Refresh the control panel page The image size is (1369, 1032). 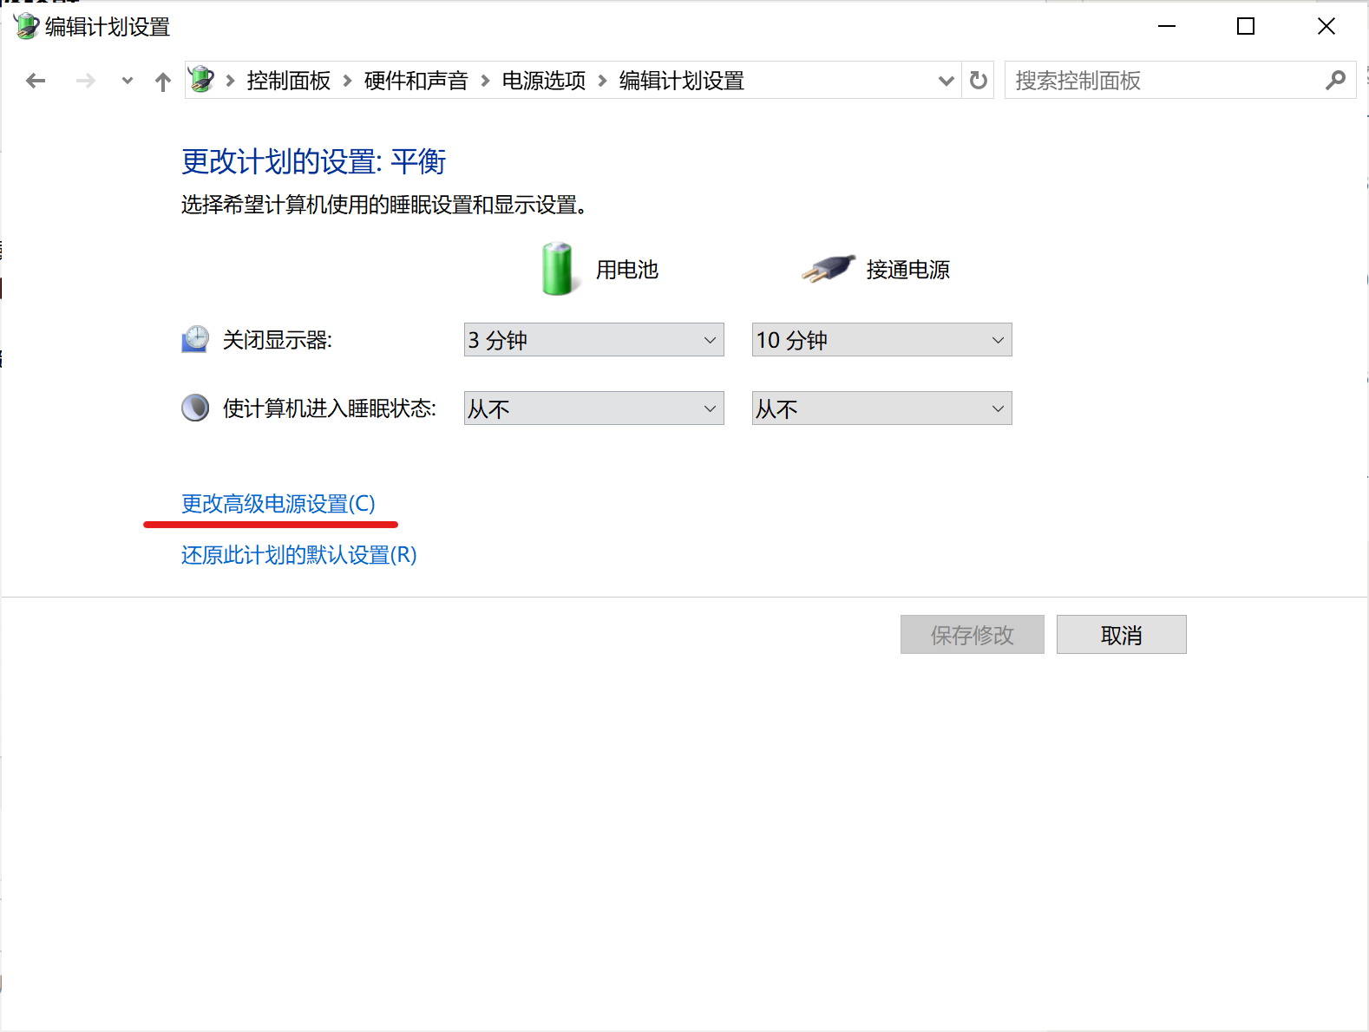pyautogui.click(x=979, y=81)
